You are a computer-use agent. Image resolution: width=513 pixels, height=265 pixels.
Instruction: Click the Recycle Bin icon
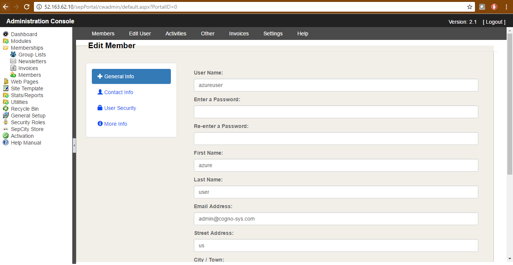click(x=6, y=109)
